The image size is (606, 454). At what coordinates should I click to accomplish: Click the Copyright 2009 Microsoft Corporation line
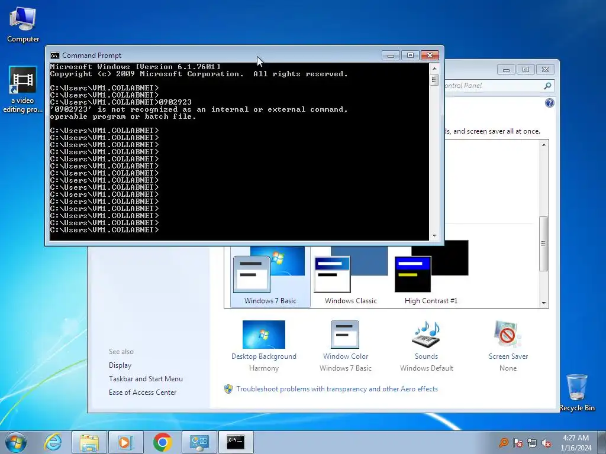point(199,74)
